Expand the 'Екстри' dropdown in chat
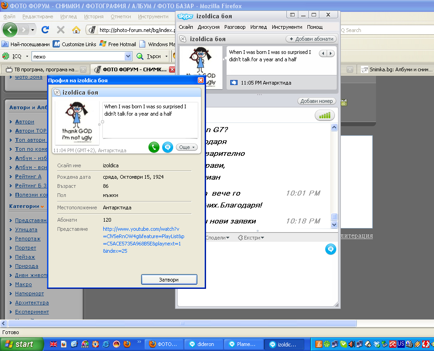 [251, 238]
